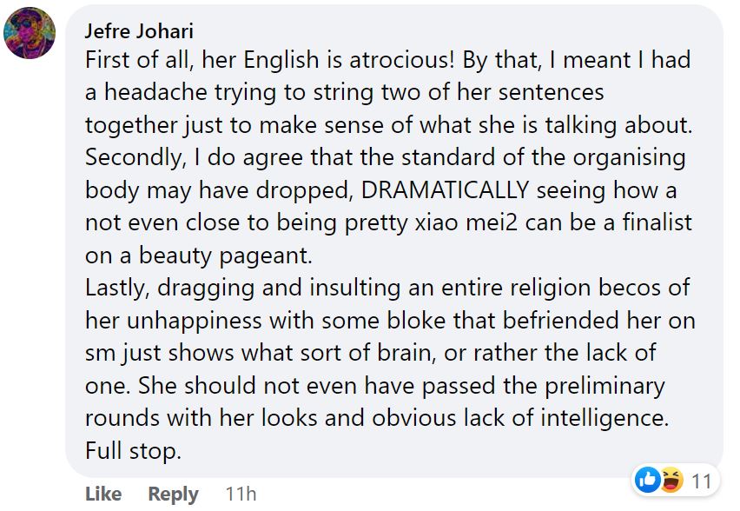Open Jefre Johari's profile picture avatar
Screen dimensions: 740x511
[x=30, y=33]
